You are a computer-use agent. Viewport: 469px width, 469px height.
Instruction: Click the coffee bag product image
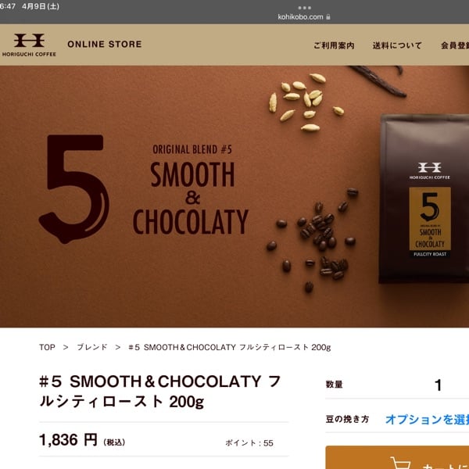424,199
